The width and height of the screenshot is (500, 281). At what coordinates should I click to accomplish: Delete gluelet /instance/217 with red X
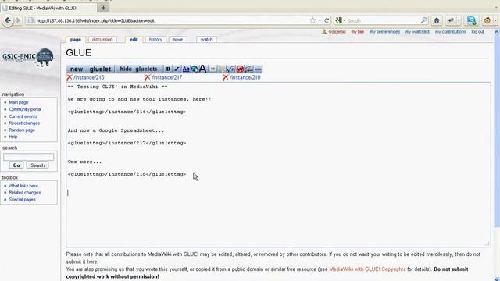click(x=148, y=77)
